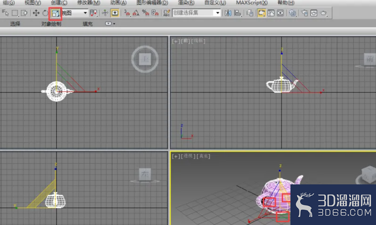Open the 动画(A) menu
Image resolution: width=376 pixels, height=225 pixels.
118,3
